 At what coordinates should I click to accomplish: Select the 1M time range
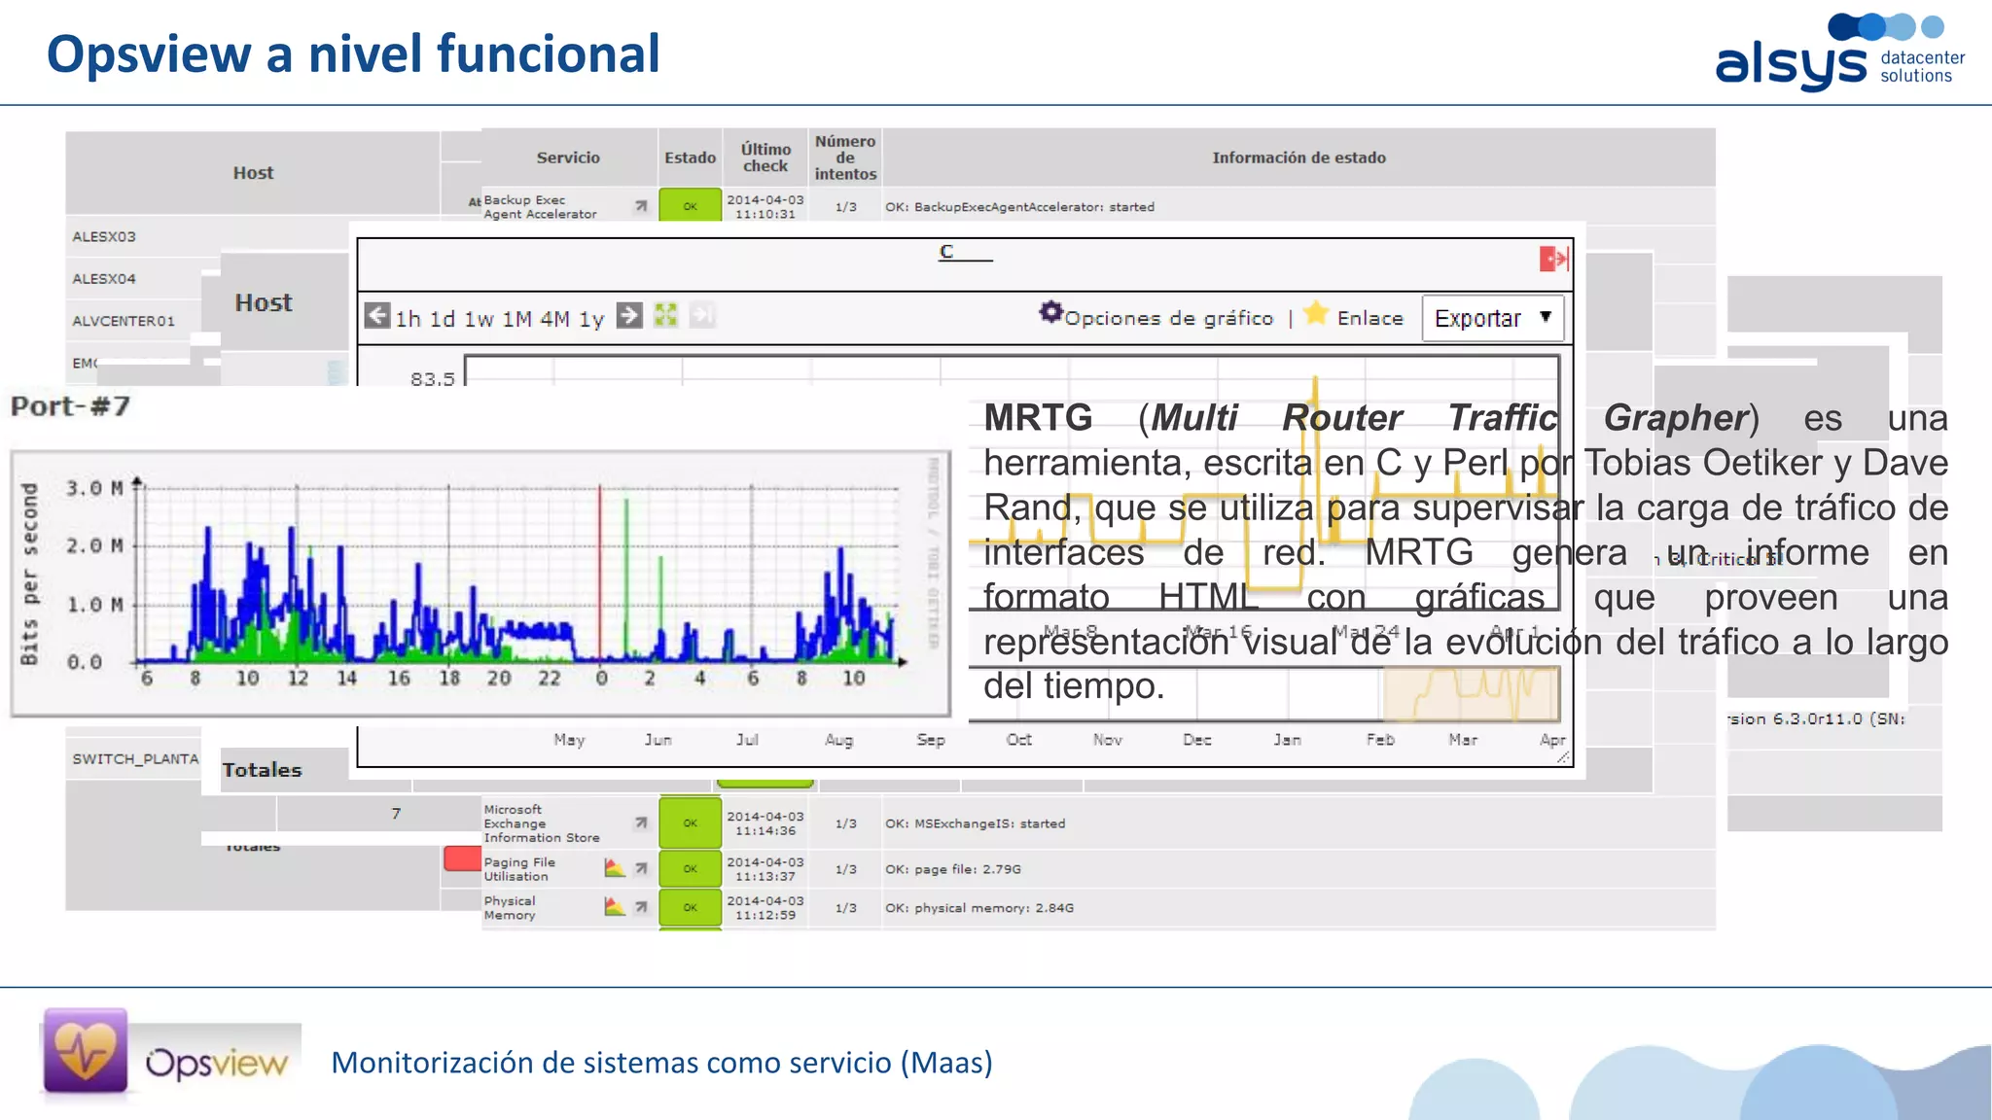coord(516,319)
